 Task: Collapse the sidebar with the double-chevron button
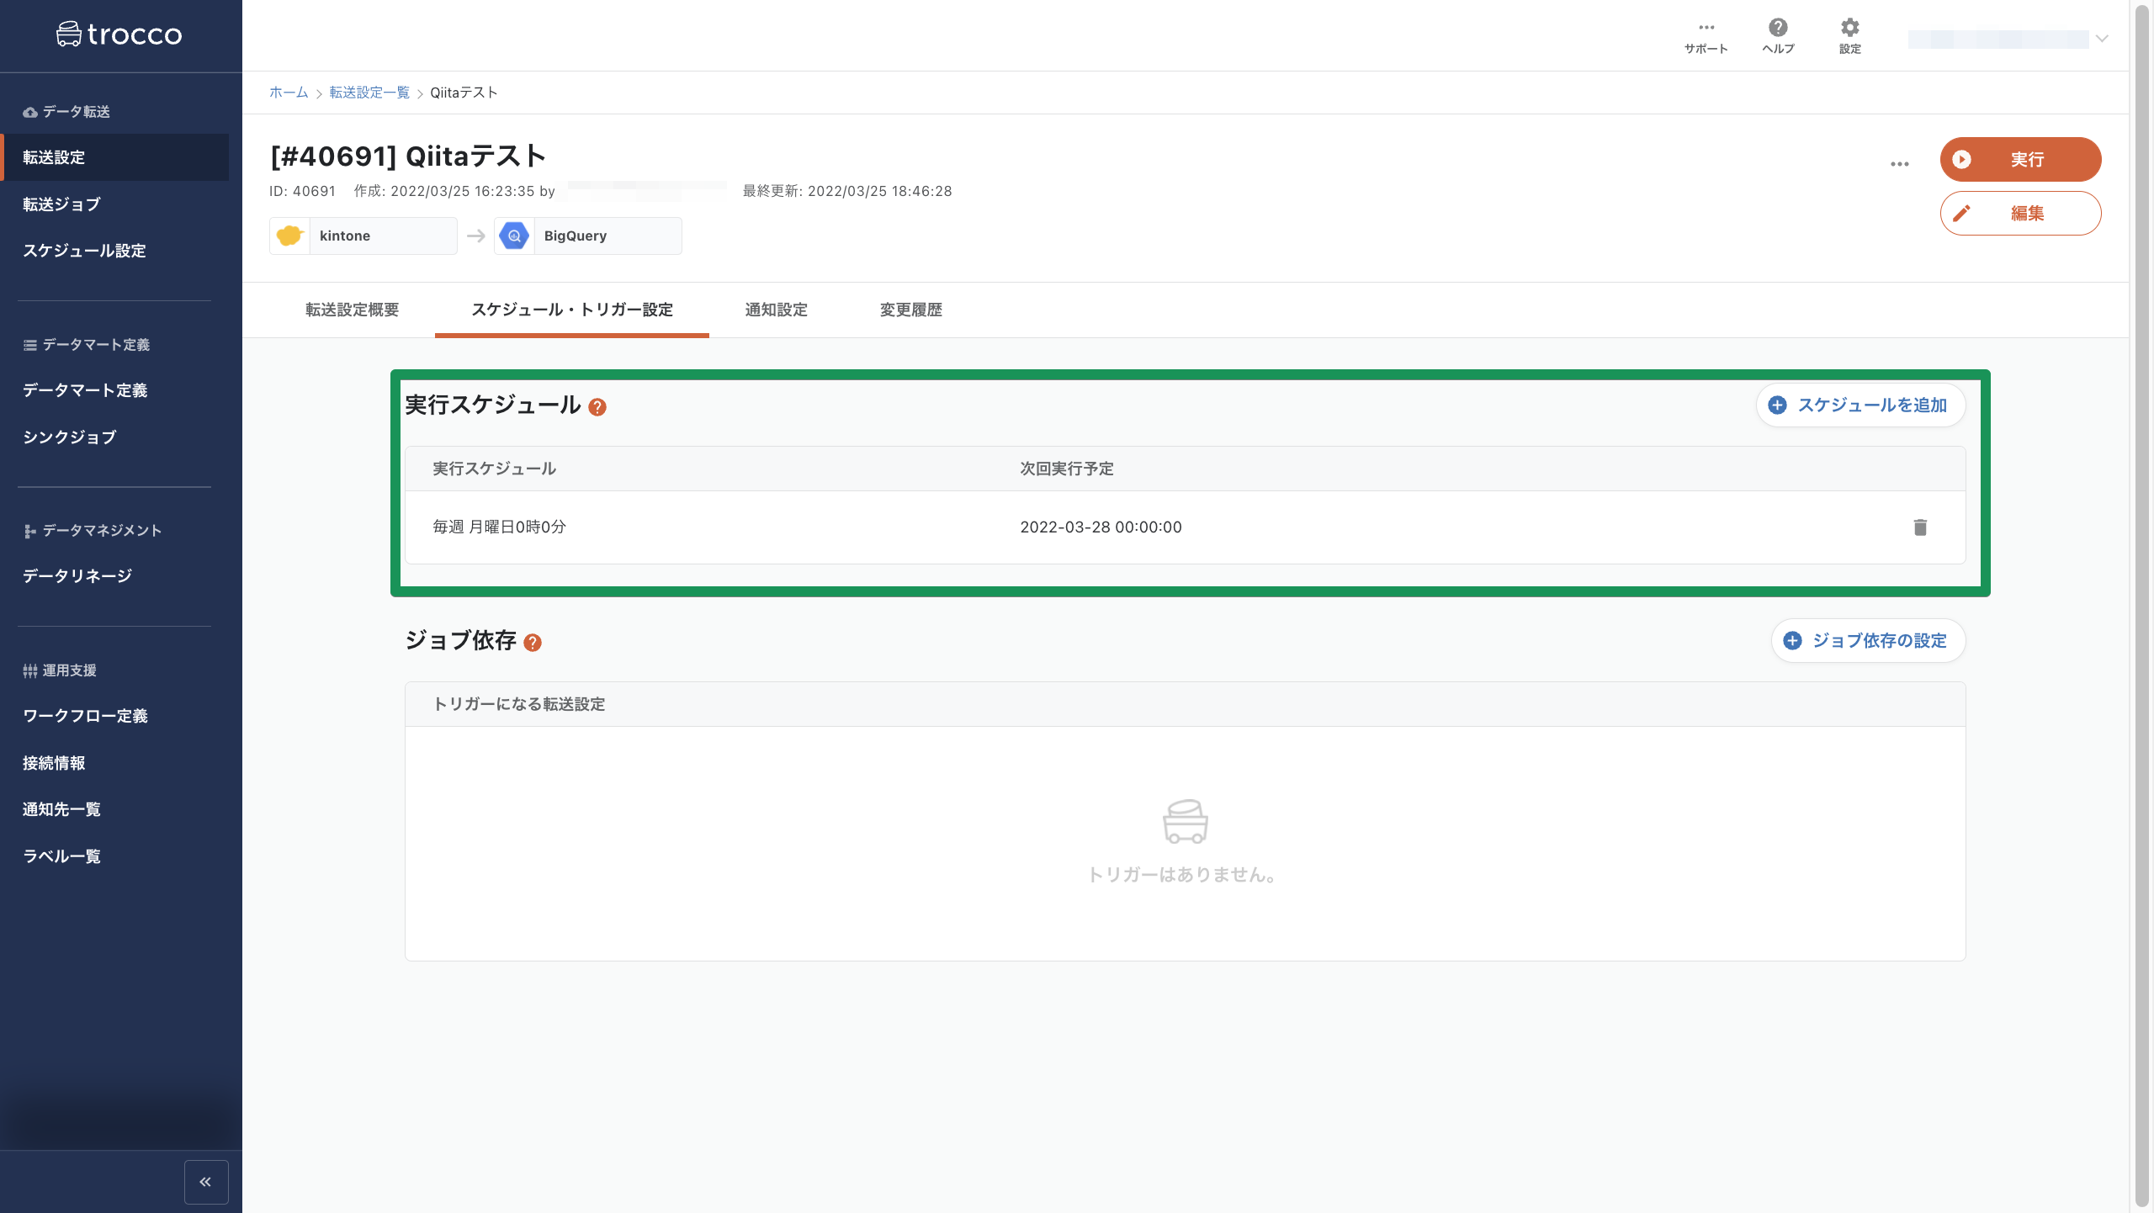206,1182
